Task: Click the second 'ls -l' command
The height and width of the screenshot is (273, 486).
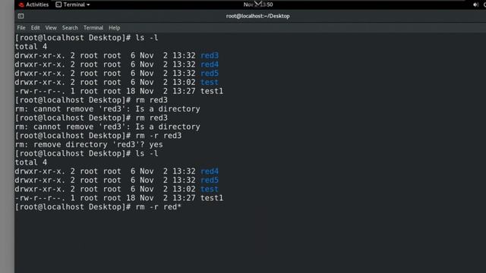Action: pyautogui.click(x=147, y=153)
